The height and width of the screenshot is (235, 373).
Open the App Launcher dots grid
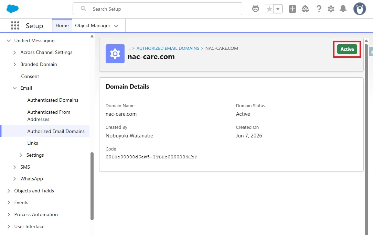click(15, 25)
